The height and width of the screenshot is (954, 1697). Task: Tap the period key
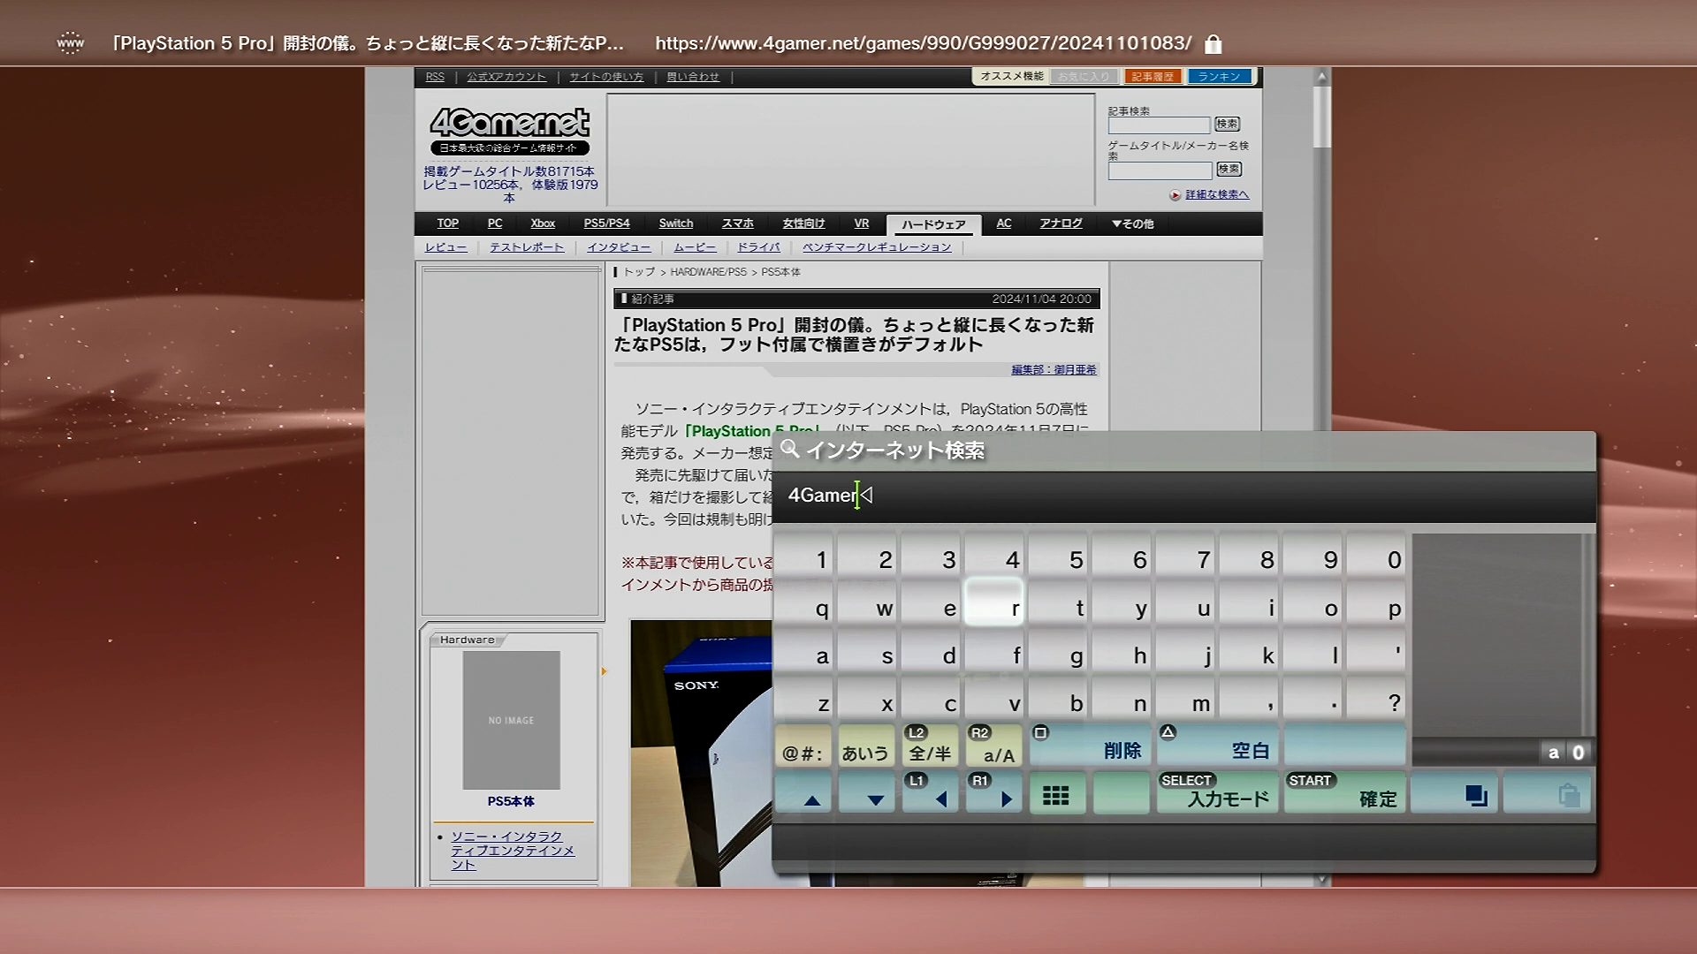coord(1313,698)
